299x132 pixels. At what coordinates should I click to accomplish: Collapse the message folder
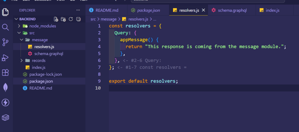[49, 40]
